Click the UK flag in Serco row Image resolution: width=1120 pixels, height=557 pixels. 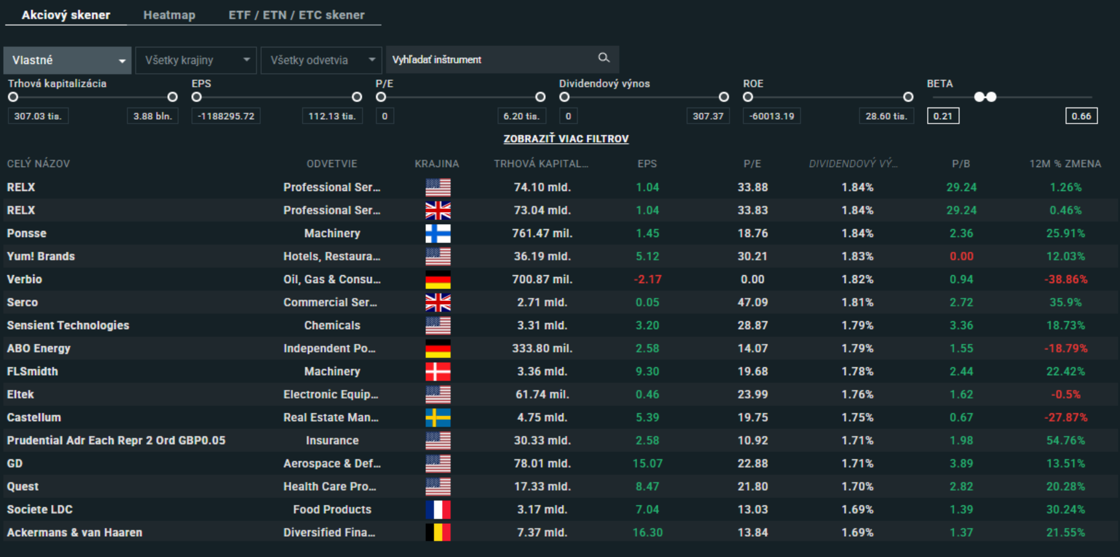tap(438, 302)
